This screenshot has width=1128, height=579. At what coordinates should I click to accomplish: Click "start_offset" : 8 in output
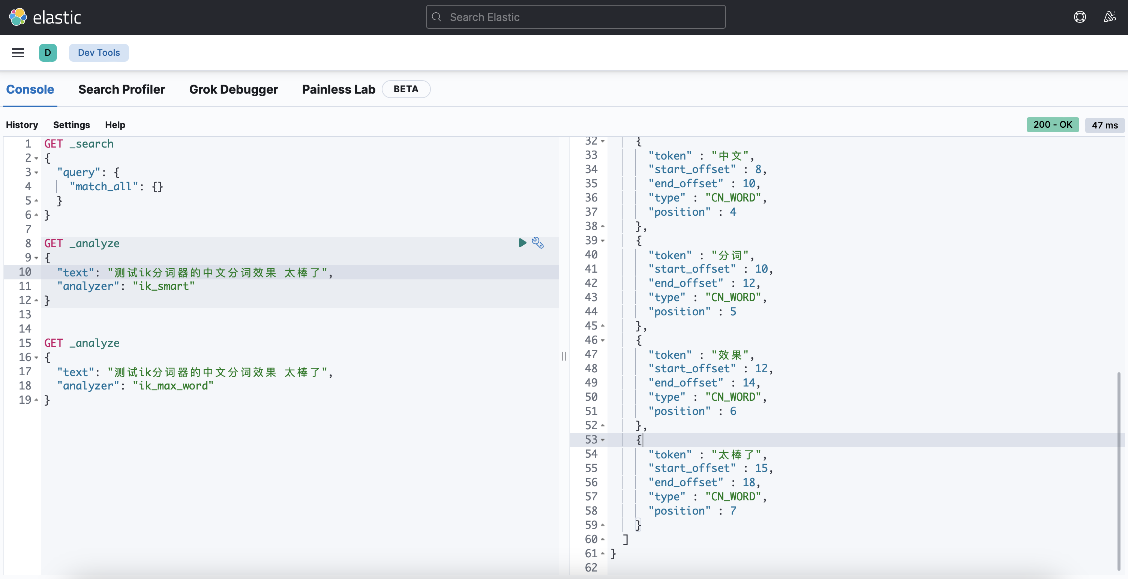pos(705,170)
